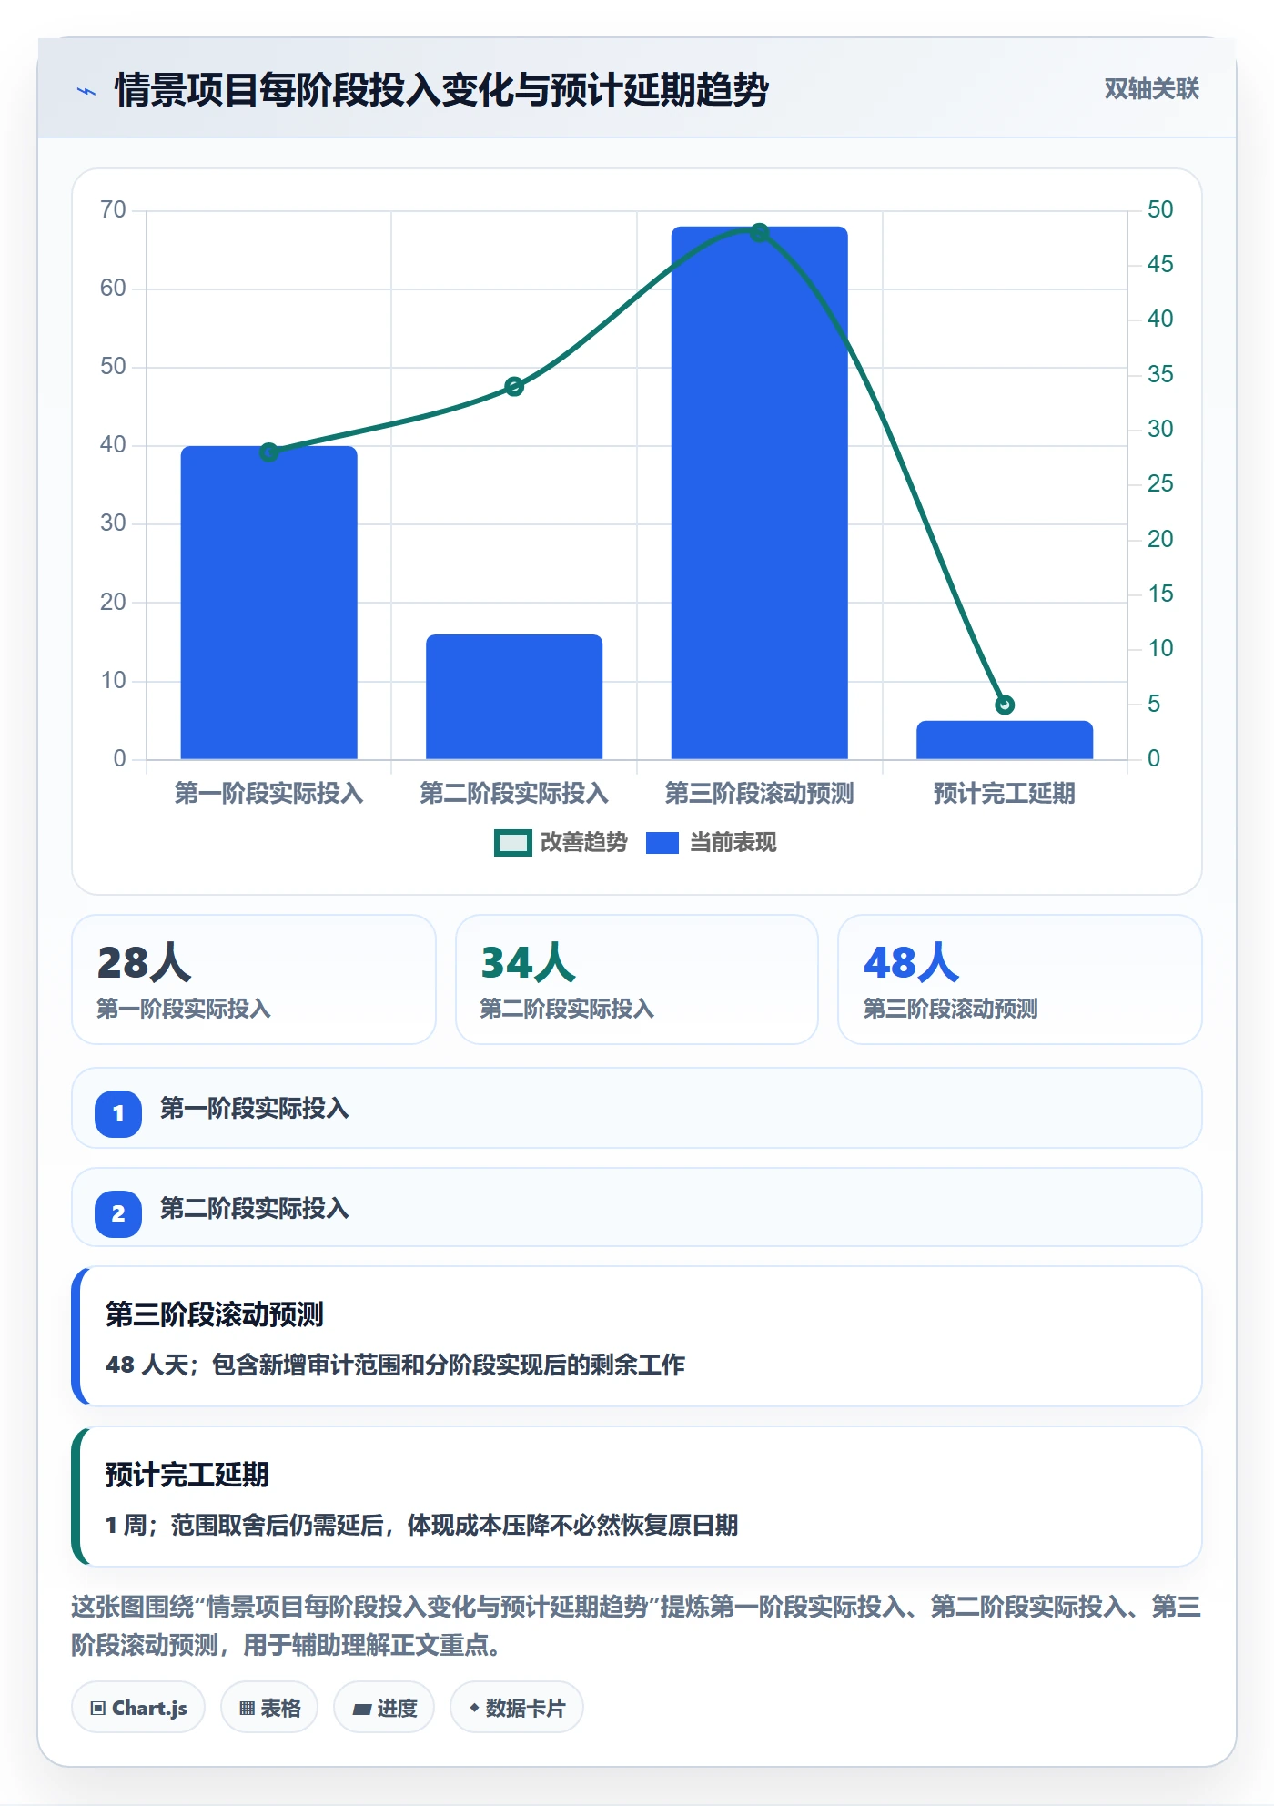Click the number 2 badge
Viewport: 1274px width, 1806px height.
118,1213
